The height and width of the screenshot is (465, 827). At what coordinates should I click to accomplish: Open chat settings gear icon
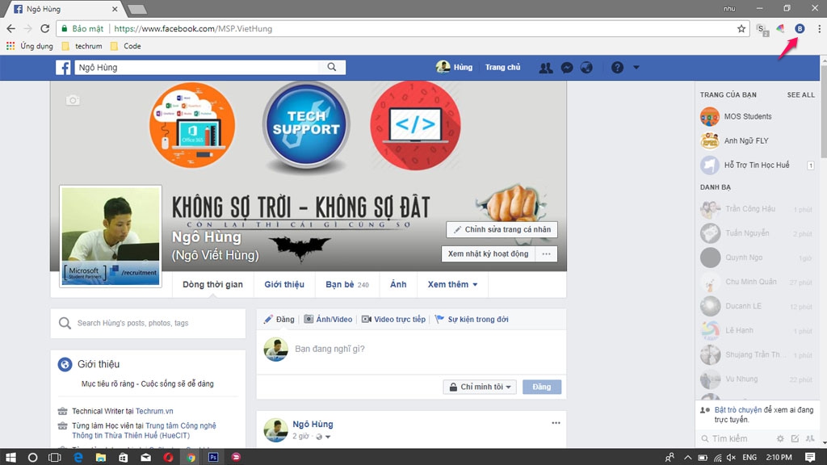[x=780, y=438]
